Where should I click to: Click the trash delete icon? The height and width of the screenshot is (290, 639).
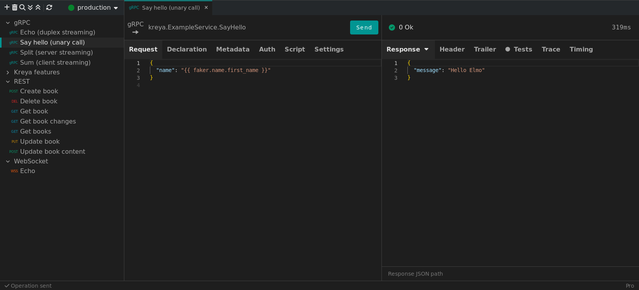[x=15, y=7]
